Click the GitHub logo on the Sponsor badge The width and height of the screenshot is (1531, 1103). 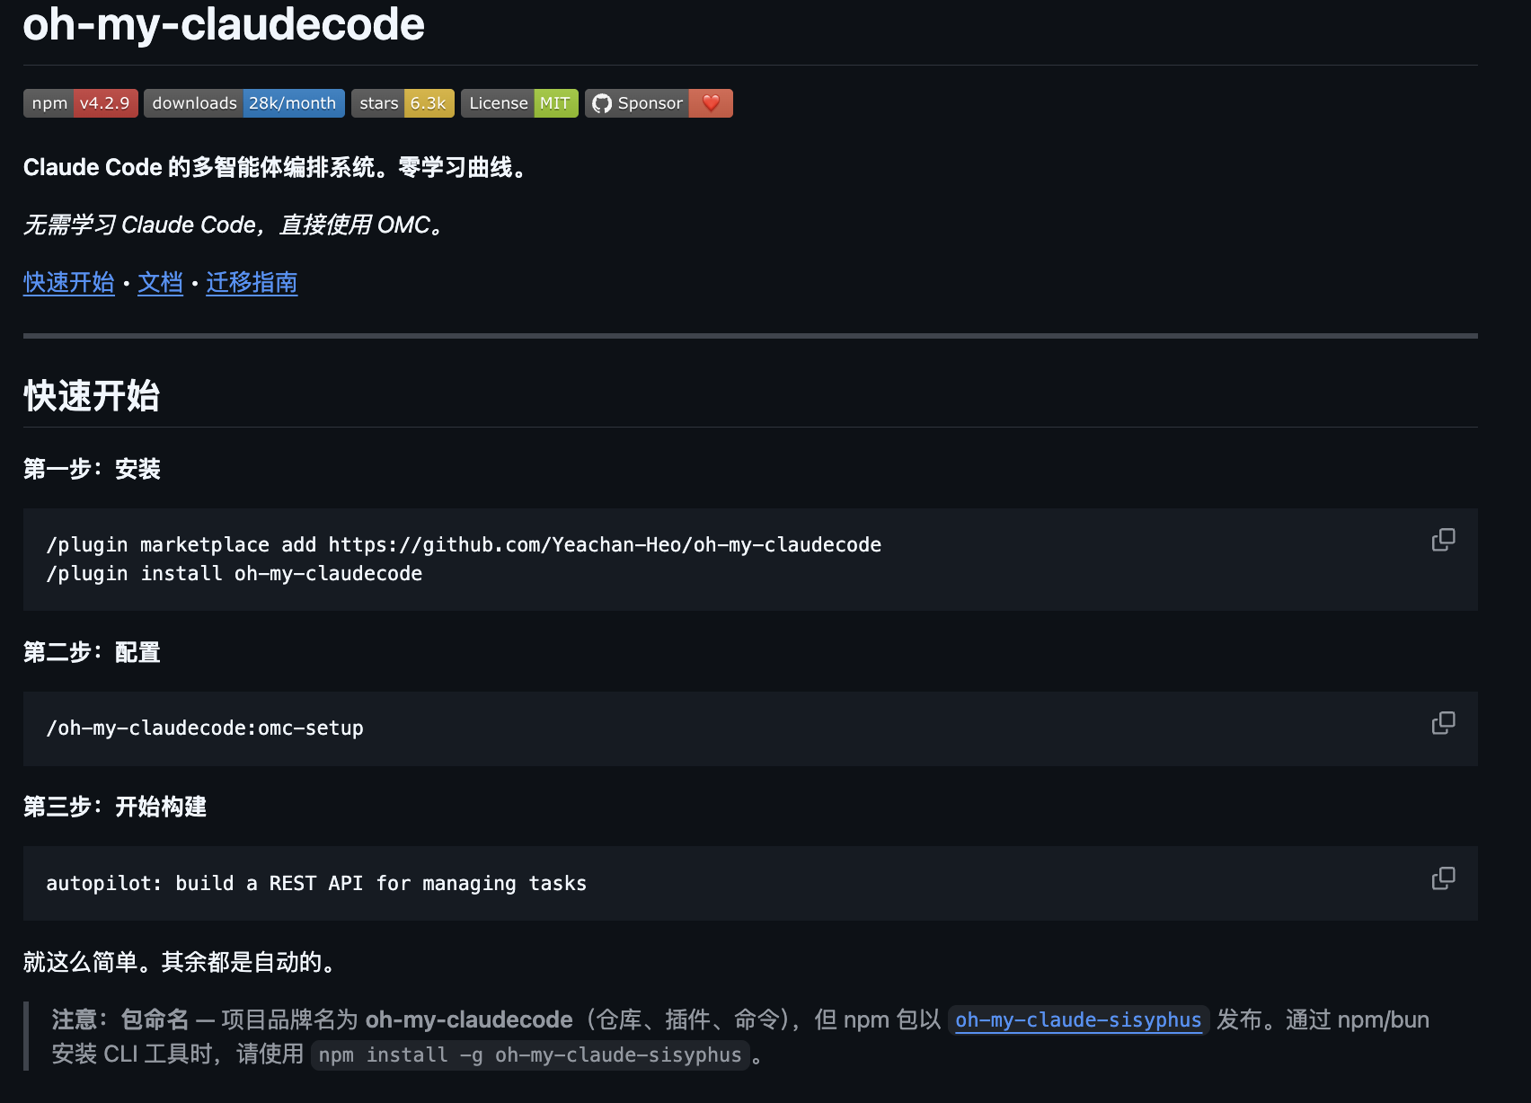[602, 102]
